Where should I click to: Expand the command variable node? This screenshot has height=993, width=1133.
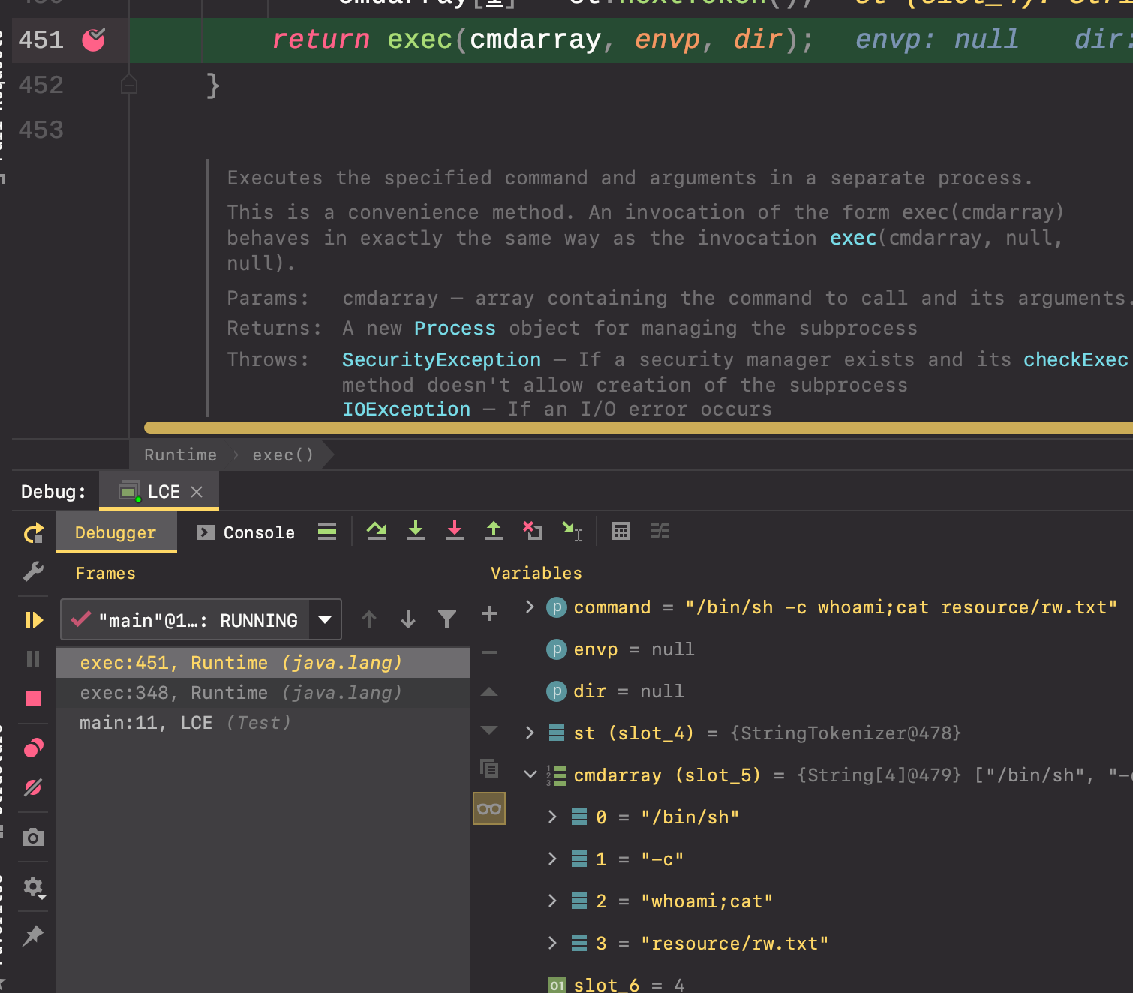click(530, 607)
